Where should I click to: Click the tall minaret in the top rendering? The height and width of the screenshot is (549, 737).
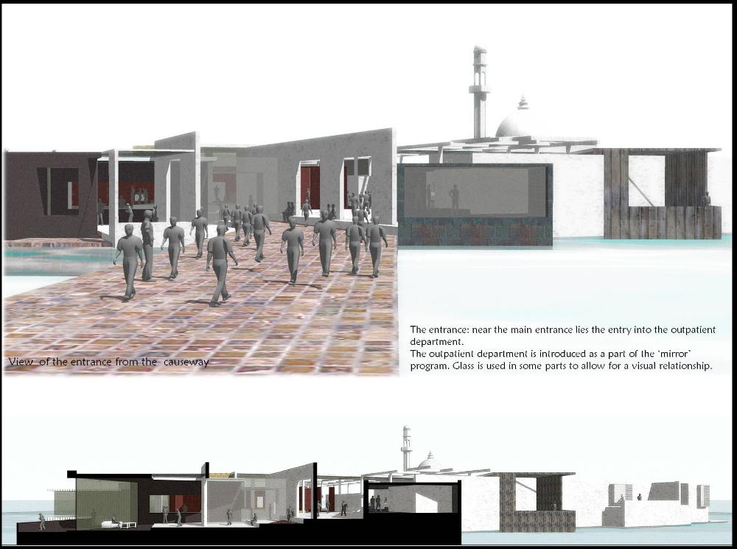(x=479, y=92)
